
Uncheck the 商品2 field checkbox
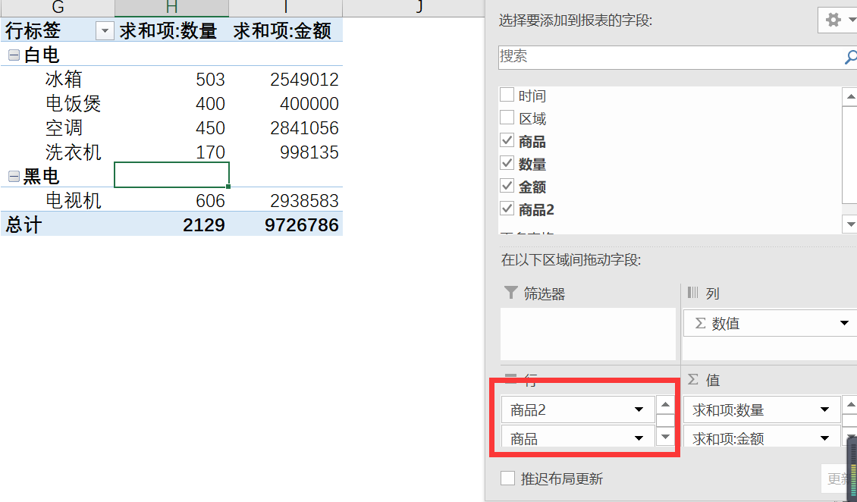(507, 208)
